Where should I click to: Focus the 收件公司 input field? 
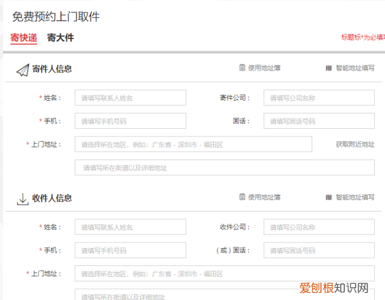[319, 227]
